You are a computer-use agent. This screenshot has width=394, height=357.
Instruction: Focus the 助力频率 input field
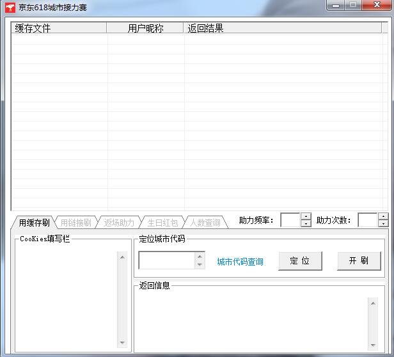click(290, 219)
